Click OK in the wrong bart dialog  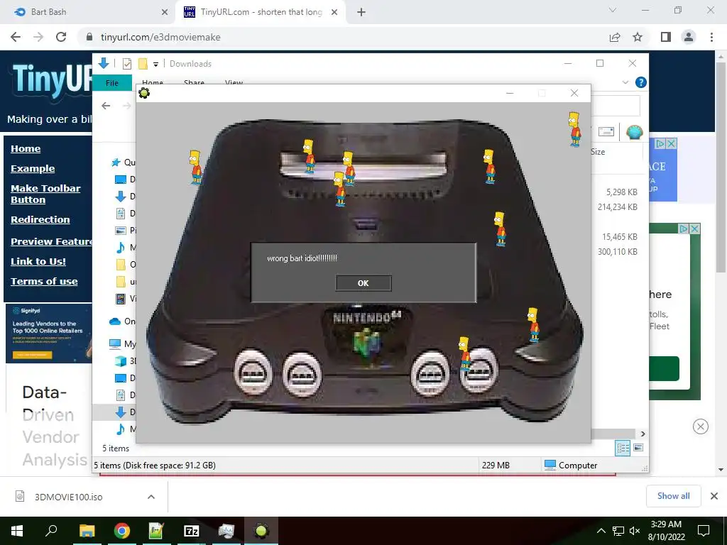tap(363, 283)
